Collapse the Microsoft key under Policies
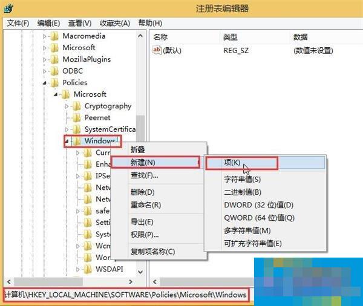The image size is (363, 306). (x=56, y=94)
